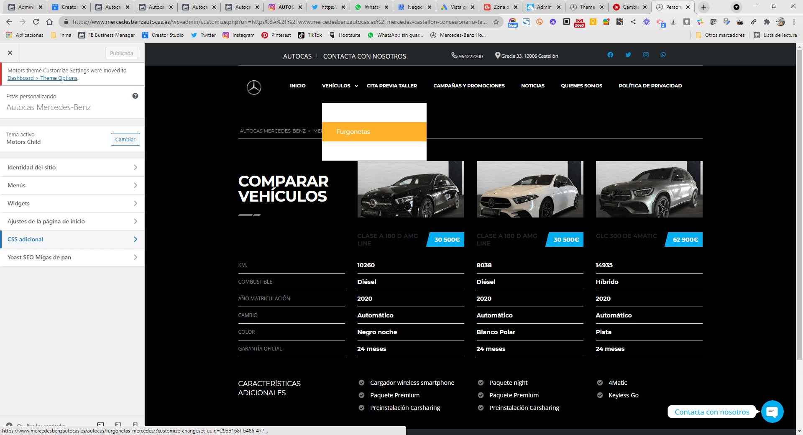
Task: Click the Mercedes-Benz star logo
Action: (x=254, y=87)
